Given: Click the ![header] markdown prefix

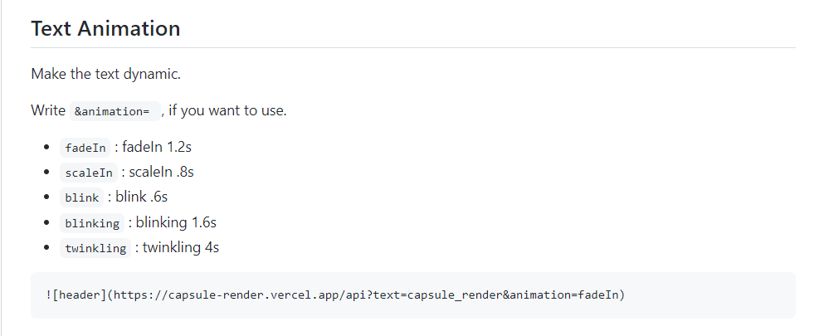Looking at the screenshot, I should (76, 295).
